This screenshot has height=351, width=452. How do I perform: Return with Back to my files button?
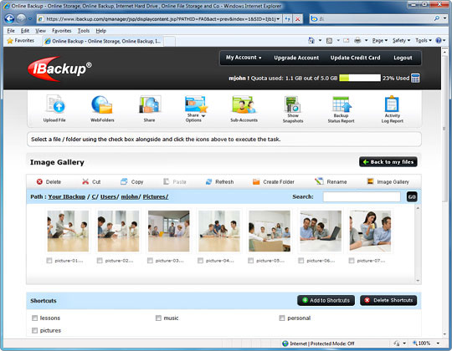point(388,162)
